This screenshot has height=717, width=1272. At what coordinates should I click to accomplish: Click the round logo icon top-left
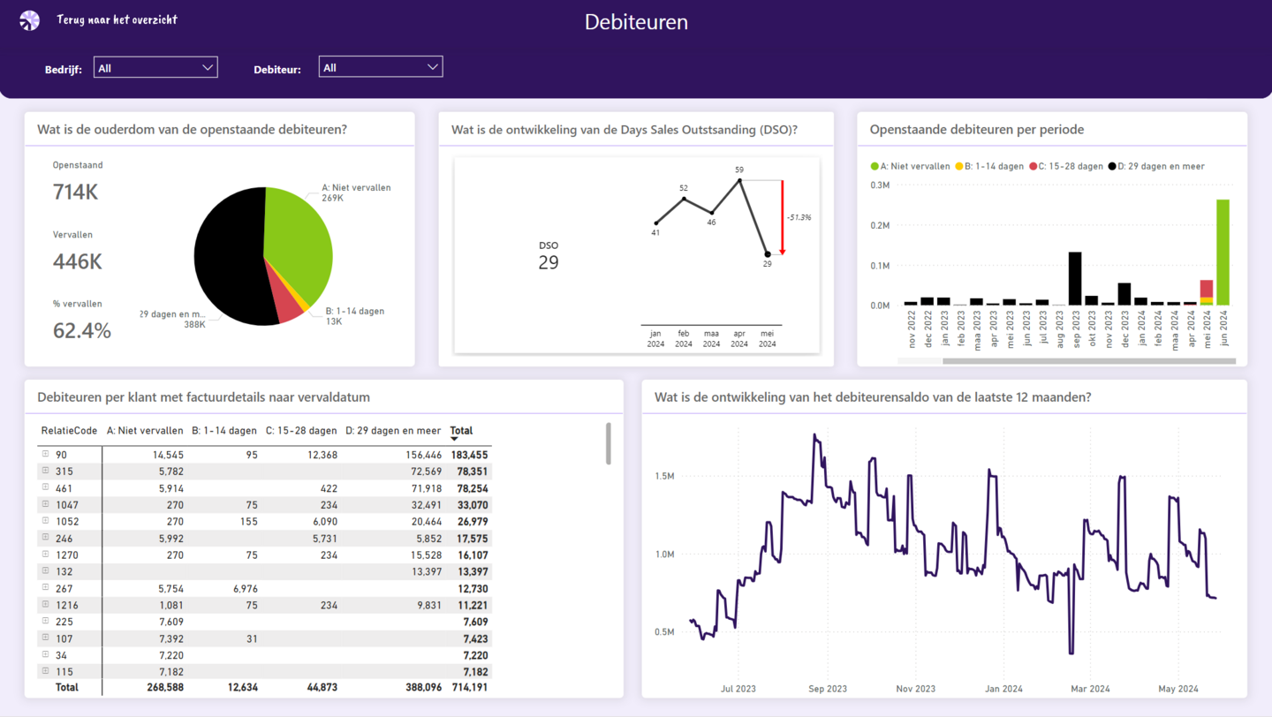29,20
